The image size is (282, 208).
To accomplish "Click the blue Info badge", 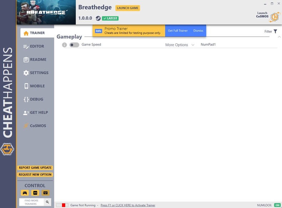I will click(99, 31).
